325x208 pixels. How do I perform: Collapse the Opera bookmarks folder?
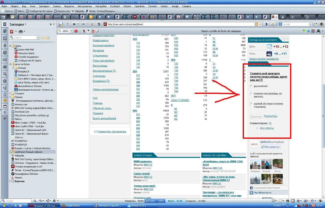[x=10, y=46]
